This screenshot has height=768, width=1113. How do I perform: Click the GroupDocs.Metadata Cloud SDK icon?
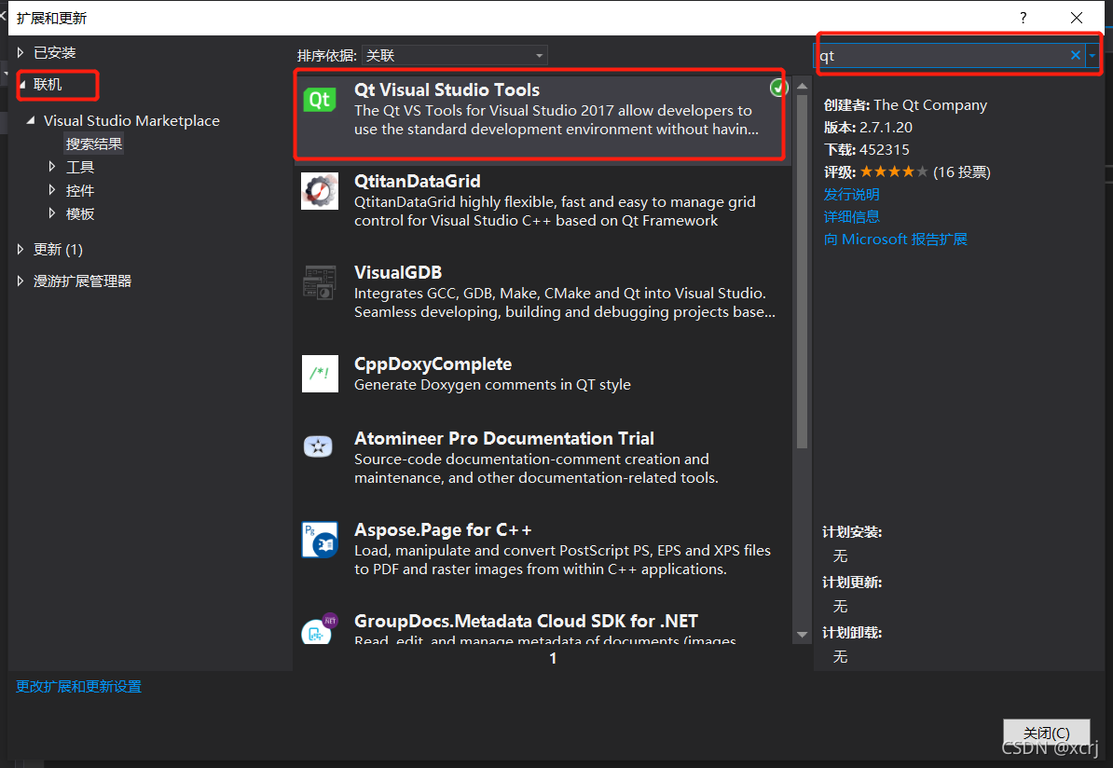(x=320, y=629)
